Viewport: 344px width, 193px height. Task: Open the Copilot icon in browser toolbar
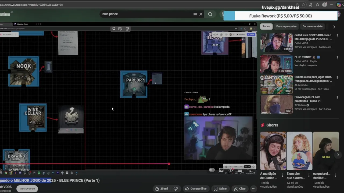(339, 5)
